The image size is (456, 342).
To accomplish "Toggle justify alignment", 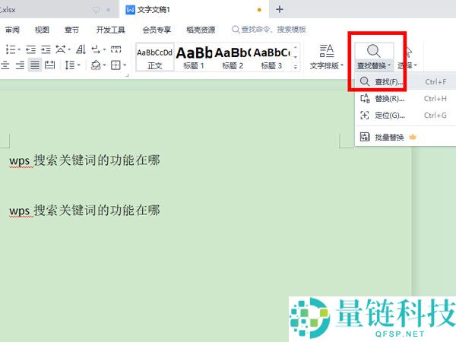I will [35, 65].
